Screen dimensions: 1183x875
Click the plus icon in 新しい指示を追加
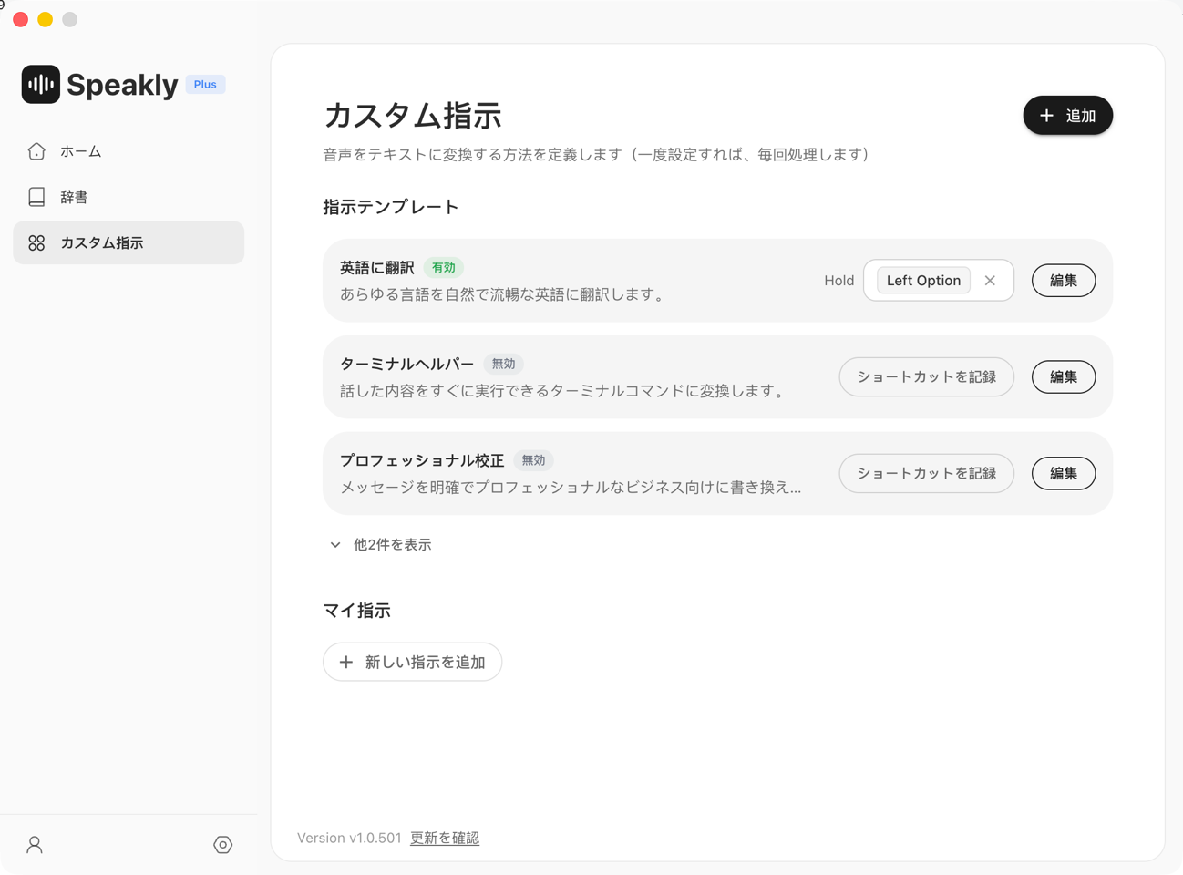tap(346, 663)
